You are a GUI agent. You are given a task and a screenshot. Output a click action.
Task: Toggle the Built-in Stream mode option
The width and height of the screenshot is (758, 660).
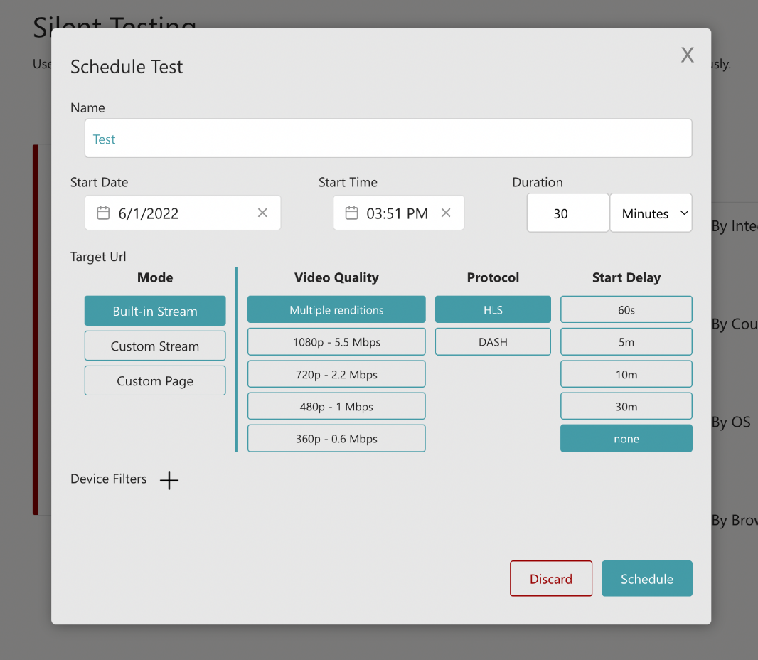[154, 311]
